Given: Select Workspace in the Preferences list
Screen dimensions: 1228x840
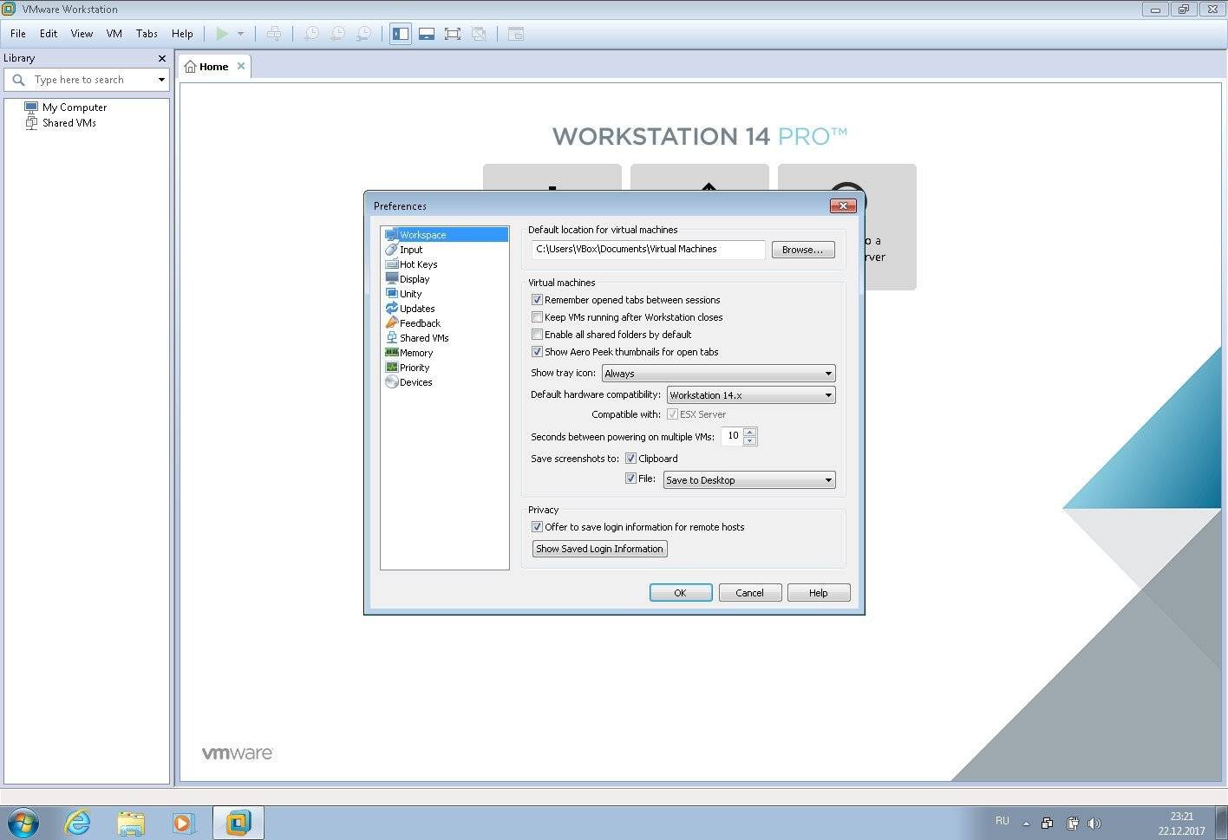Looking at the screenshot, I should pos(444,235).
